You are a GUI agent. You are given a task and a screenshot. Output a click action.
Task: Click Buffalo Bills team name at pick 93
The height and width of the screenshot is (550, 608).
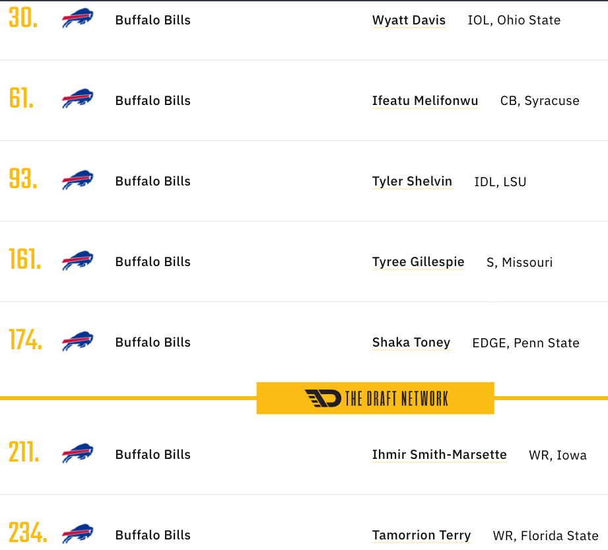point(152,181)
